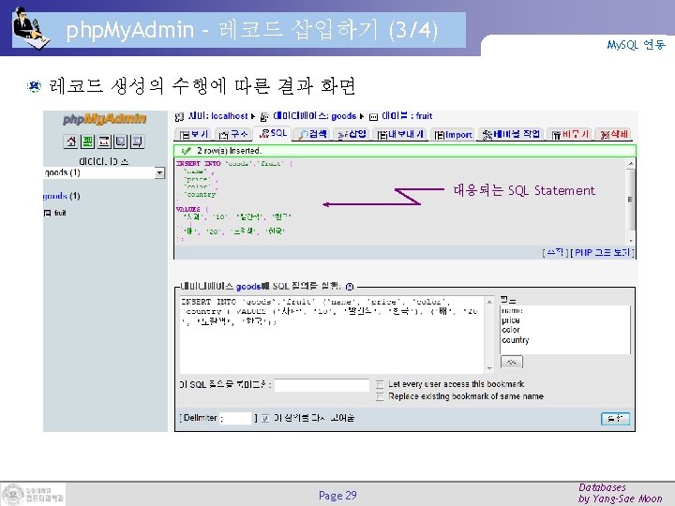Click the phpMyAdmin home icon
The width and height of the screenshot is (675, 506).
[70, 141]
